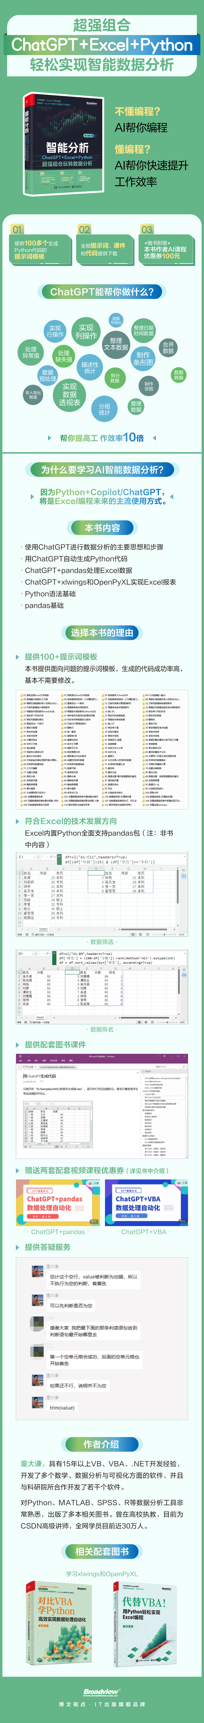The height and width of the screenshot is (1723, 204).
Task: Click the 选择本书的理由 heading pill
Action: 102,633
